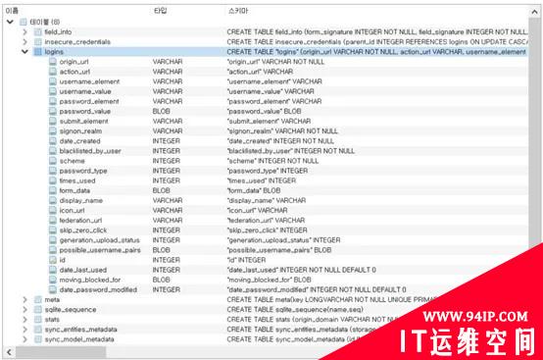This screenshot has height=360, width=543.
Task: Expand the field_info table node
Action: (x=25, y=32)
